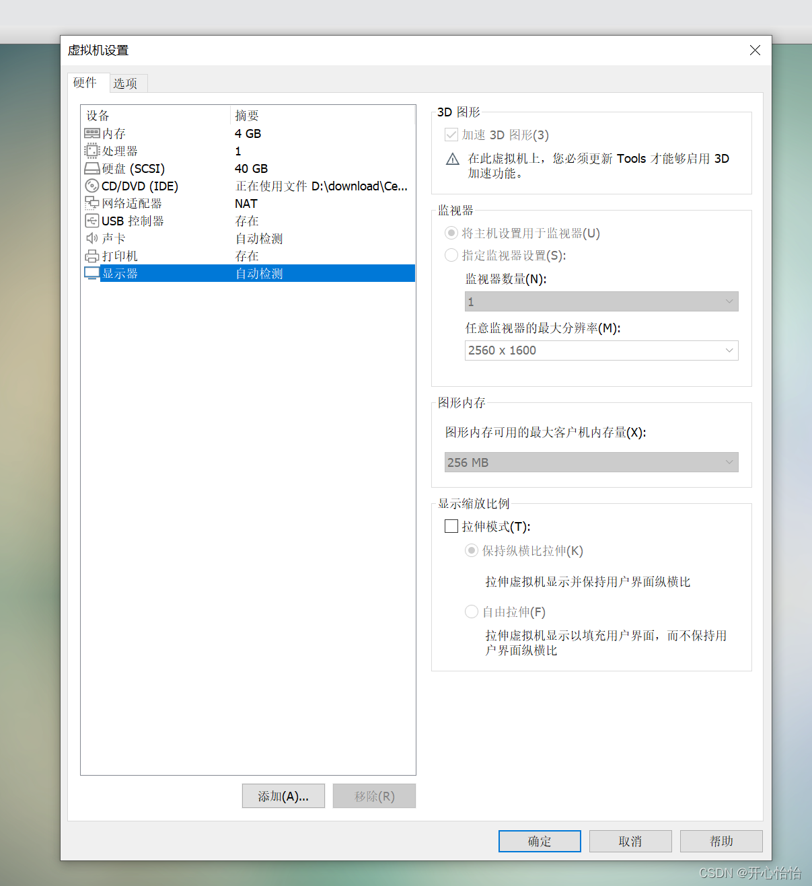Click the 确定 confirm button
812x886 pixels.
[x=539, y=841]
